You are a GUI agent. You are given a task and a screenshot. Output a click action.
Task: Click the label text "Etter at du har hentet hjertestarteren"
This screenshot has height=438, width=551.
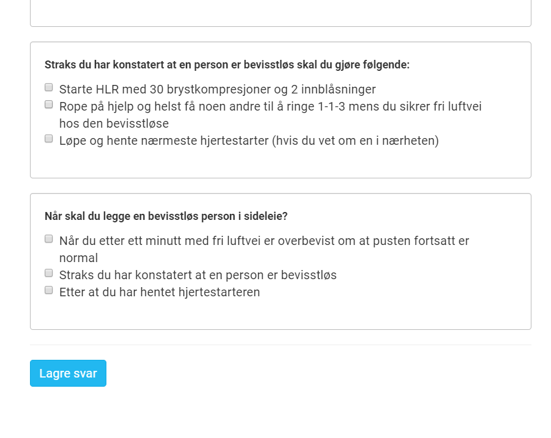160,293
